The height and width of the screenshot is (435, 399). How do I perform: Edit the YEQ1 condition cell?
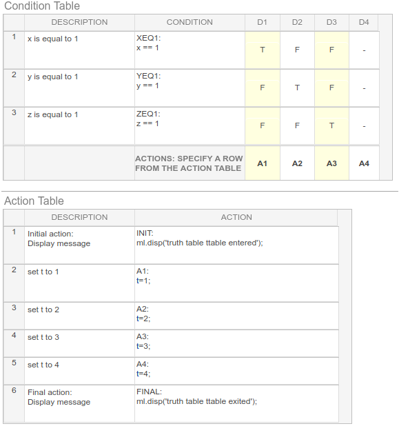point(190,88)
